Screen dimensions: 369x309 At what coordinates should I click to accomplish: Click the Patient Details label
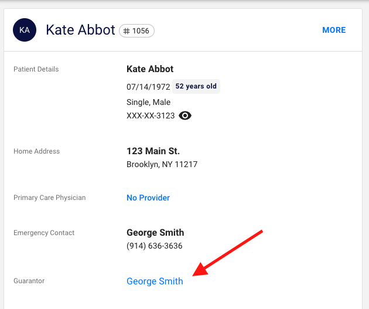[x=36, y=69]
